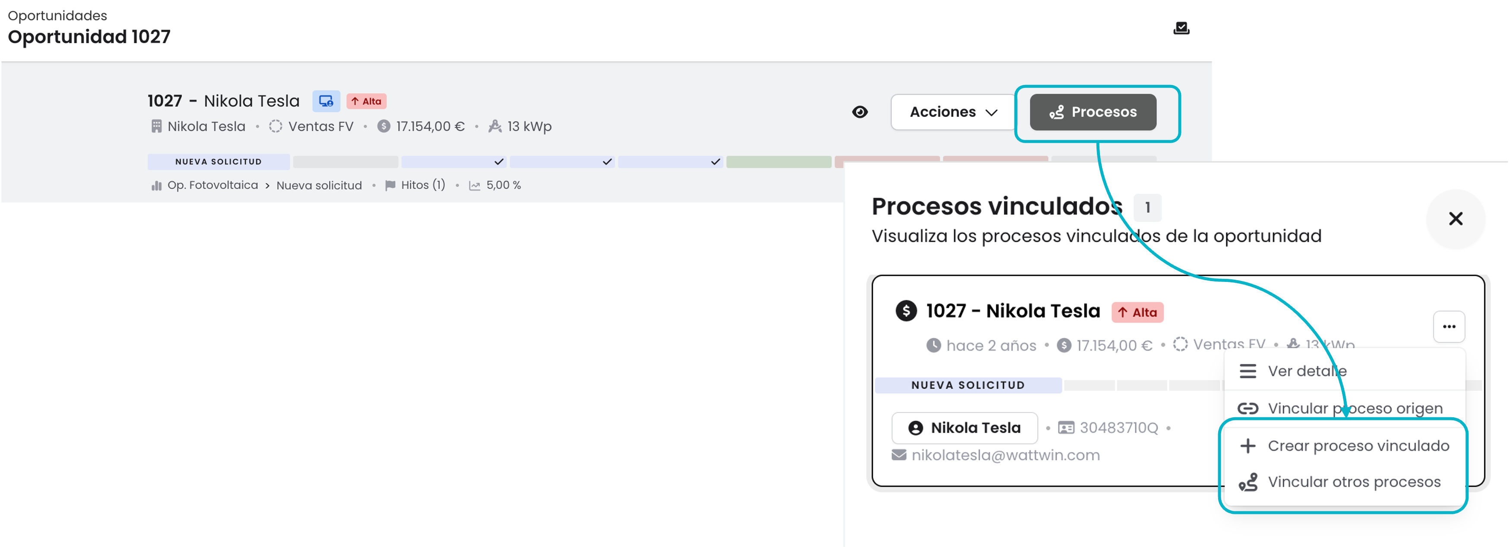This screenshot has height=547, width=1509.
Task: Select the first checked stage segment in progress bar
Action: (454, 162)
